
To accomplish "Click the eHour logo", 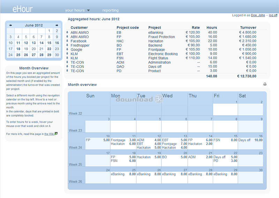I will [x=22, y=9].
